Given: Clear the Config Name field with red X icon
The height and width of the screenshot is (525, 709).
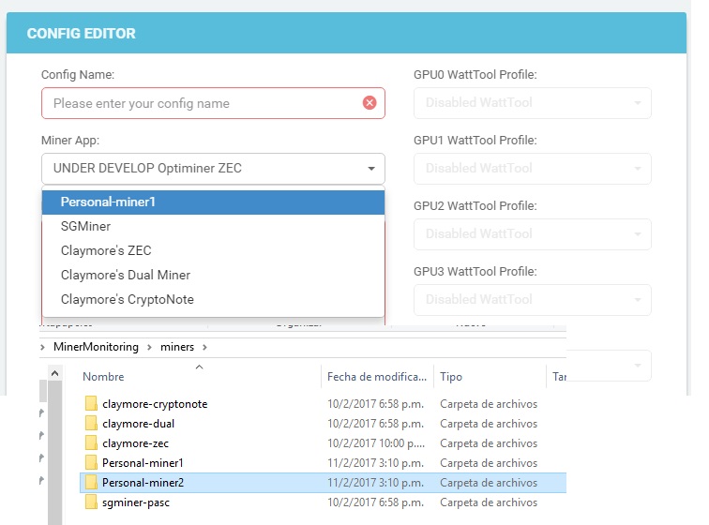Looking at the screenshot, I should click(x=370, y=103).
